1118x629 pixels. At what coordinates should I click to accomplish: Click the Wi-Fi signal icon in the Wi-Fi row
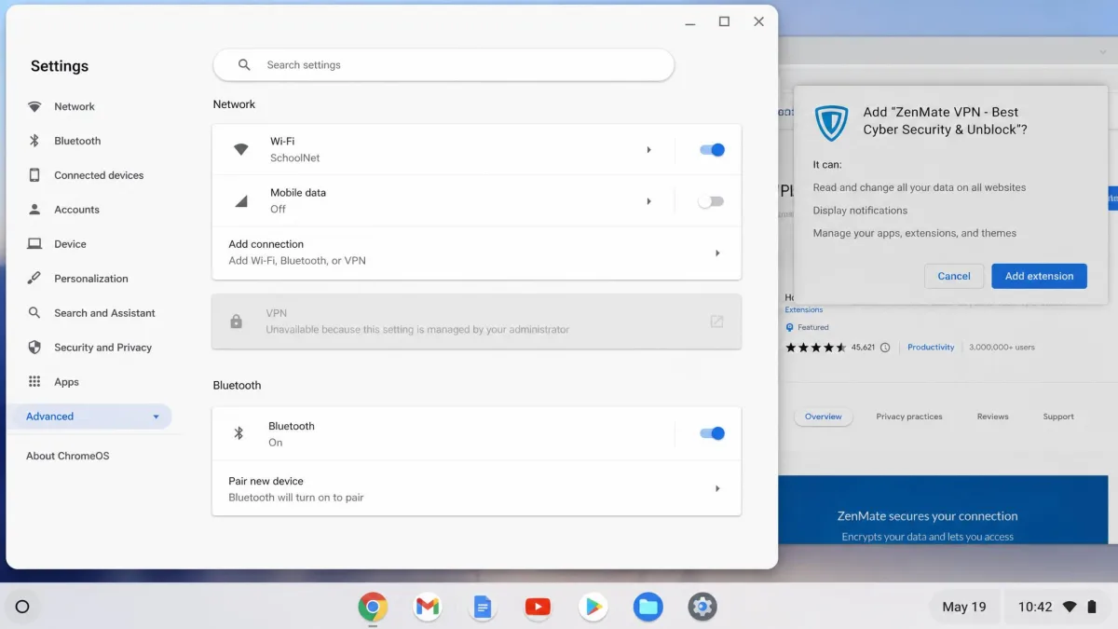click(x=240, y=149)
